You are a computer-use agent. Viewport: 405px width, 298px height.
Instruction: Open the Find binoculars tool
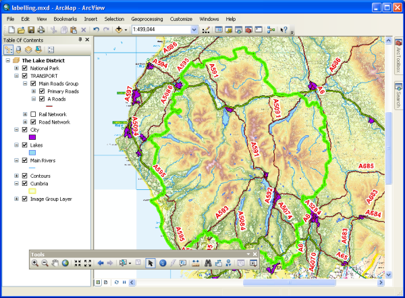(209, 264)
